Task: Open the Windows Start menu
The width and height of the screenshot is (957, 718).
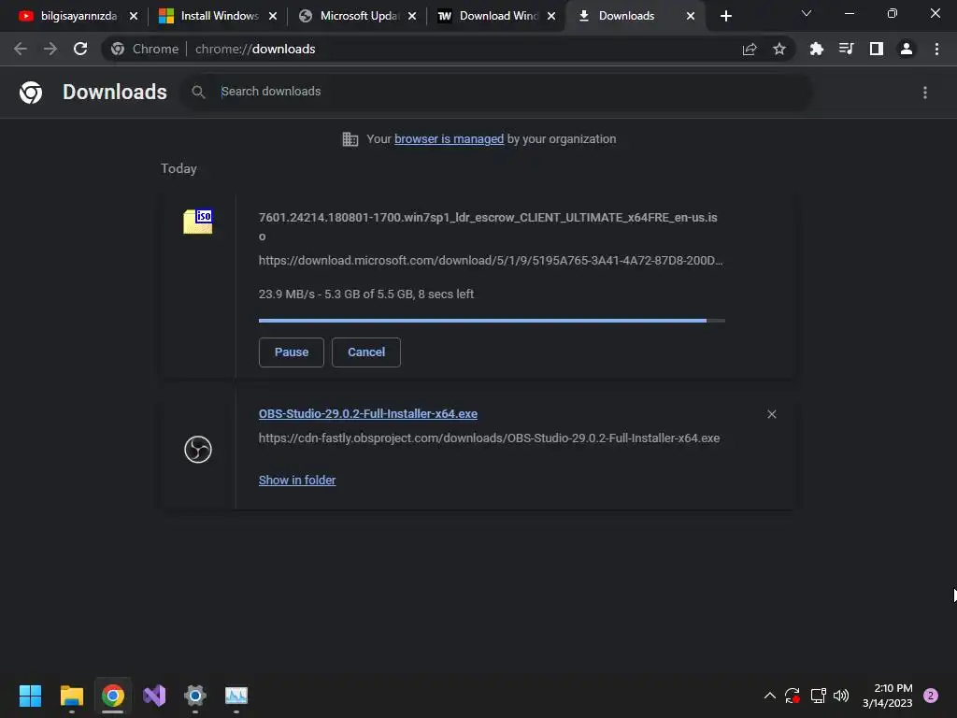Action: [x=30, y=696]
